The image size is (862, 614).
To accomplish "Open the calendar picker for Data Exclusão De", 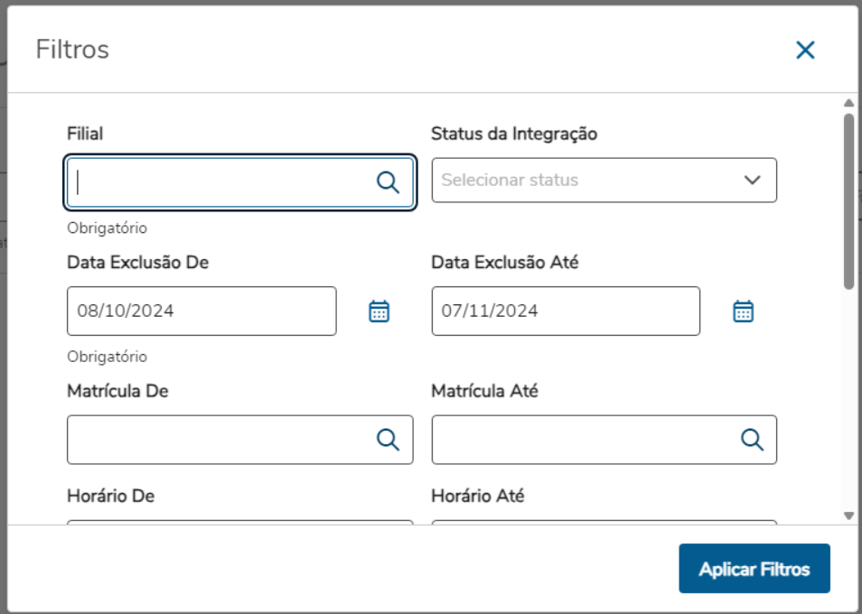I will pos(379,311).
